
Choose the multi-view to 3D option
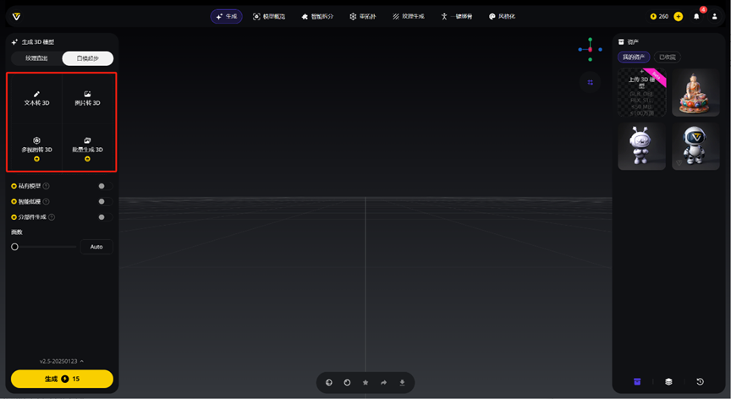tap(36, 145)
